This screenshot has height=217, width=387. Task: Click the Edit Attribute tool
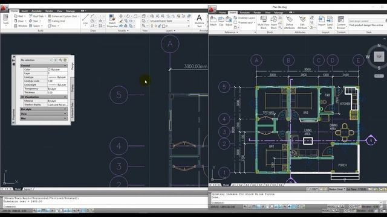[302, 22]
